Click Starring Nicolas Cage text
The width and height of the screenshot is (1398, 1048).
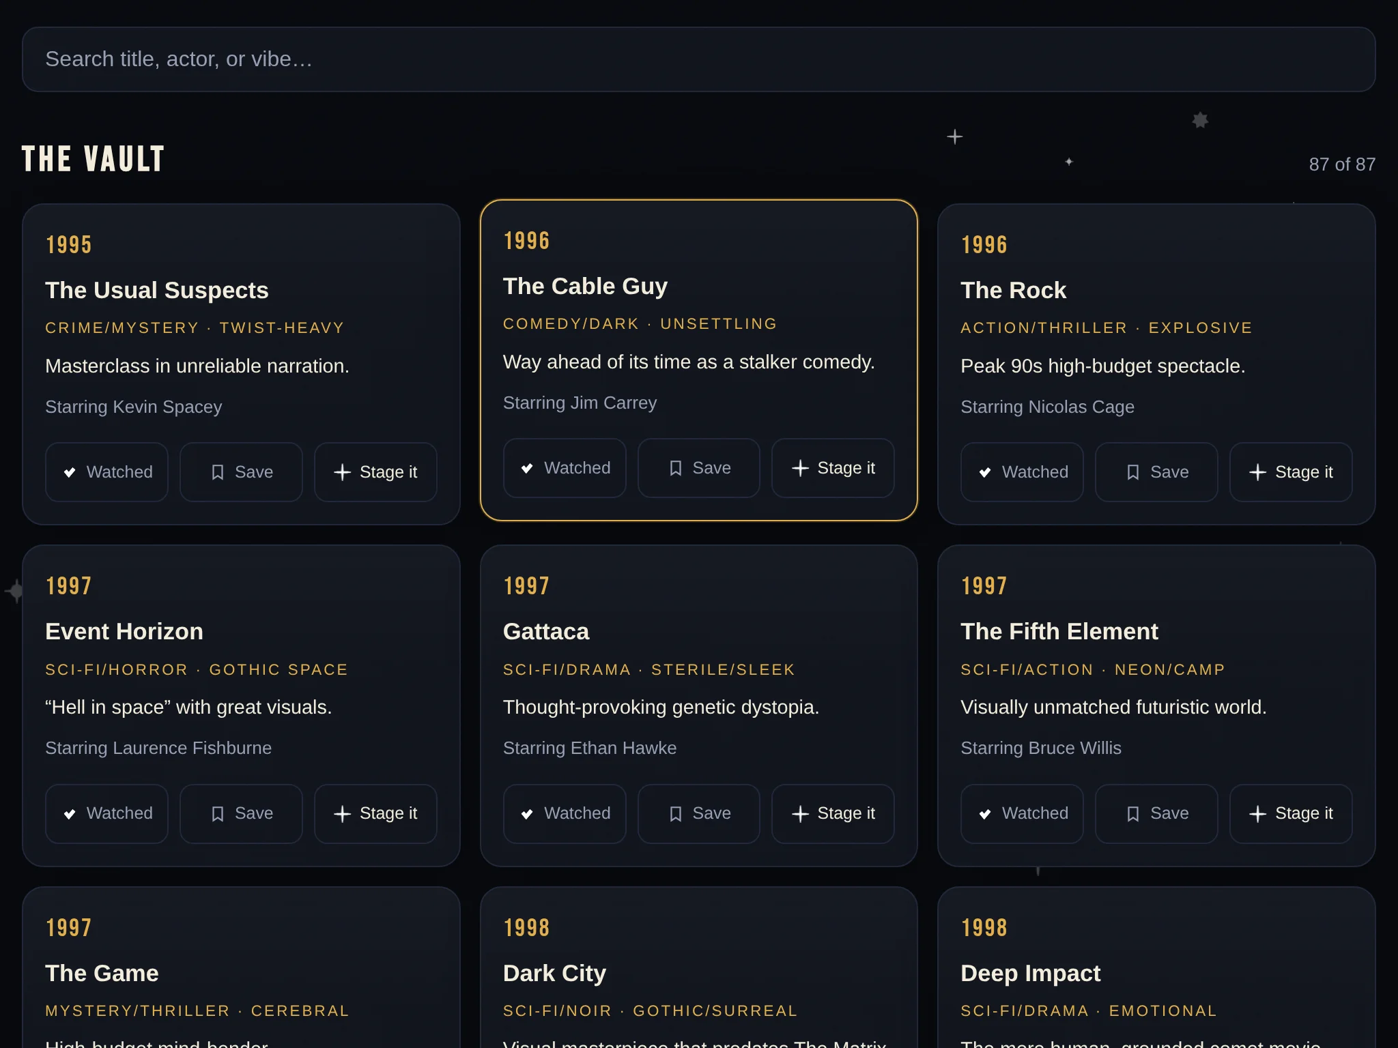coord(1047,407)
